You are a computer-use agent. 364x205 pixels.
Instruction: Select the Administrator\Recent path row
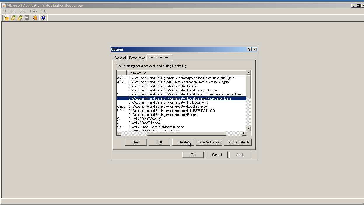(182, 115)
